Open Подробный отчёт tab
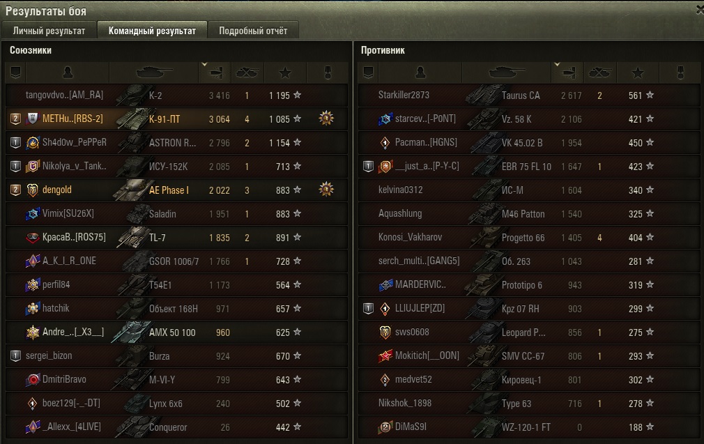 pyautogui.click(x=253, y=31)
